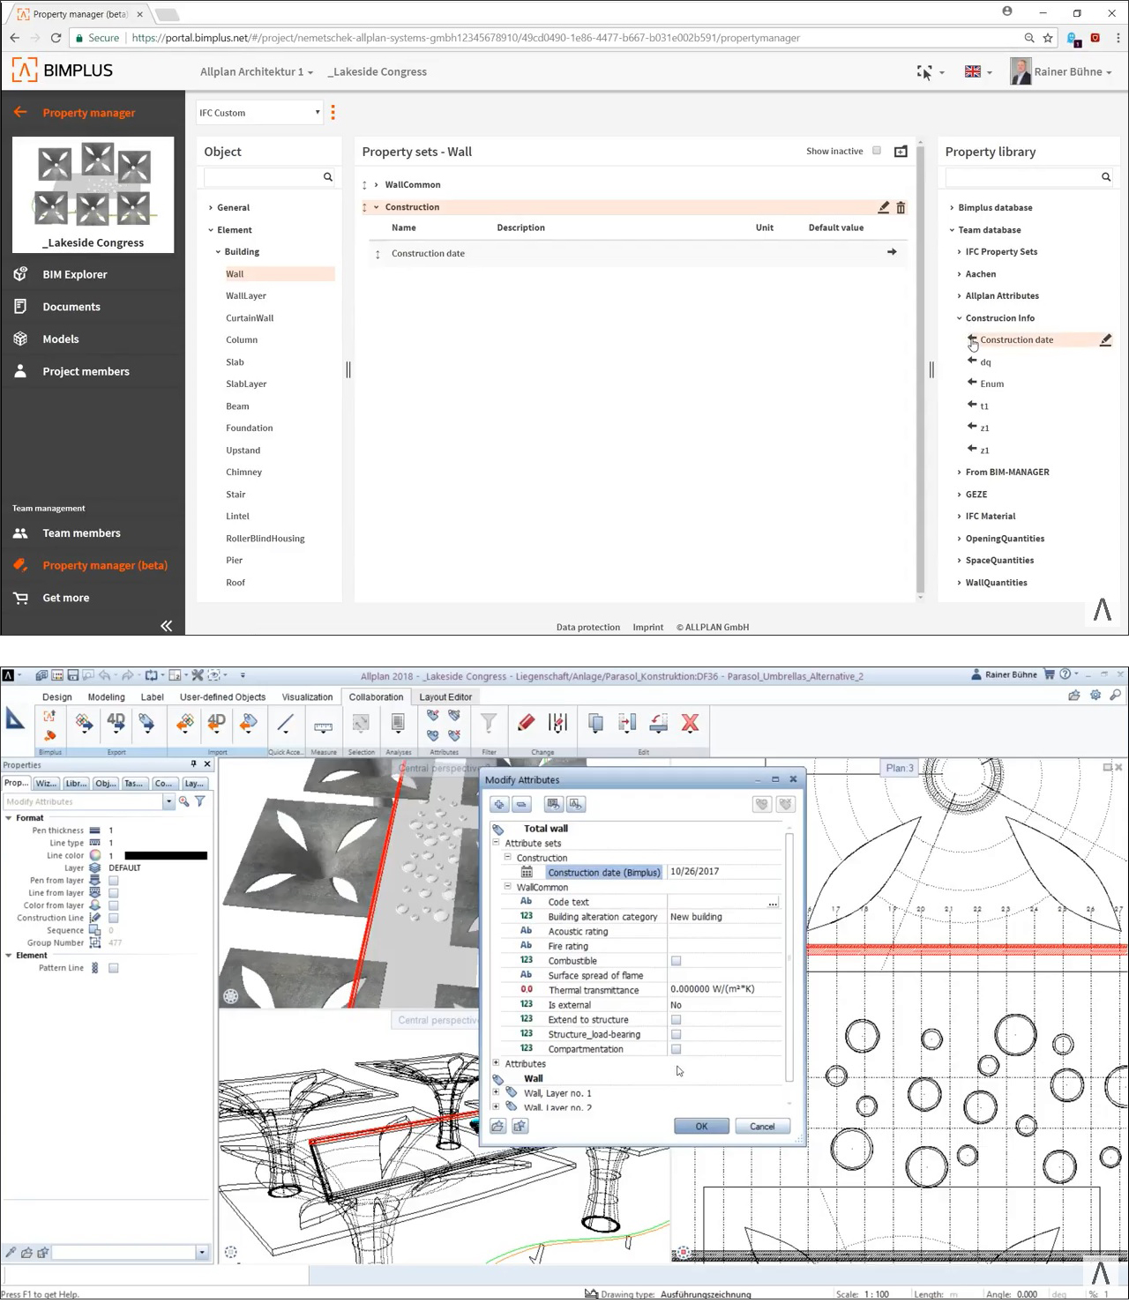Click the funnel filter icon in Properties palette

click(x=200, y=801)
